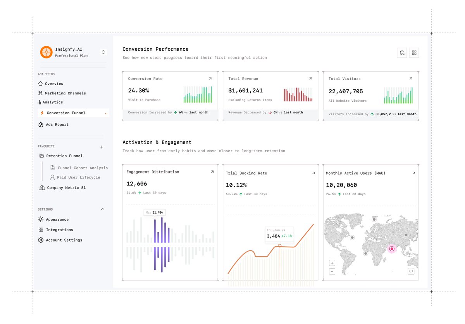Click the Trial Booking Rate line data point
This screenshot has width=465, height=324.
(x=280, y=246)
